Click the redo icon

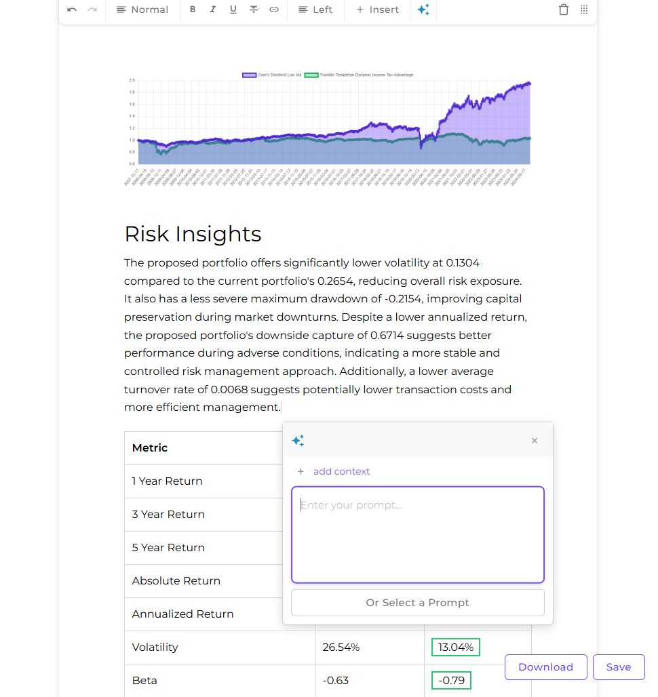click(92, 9)
